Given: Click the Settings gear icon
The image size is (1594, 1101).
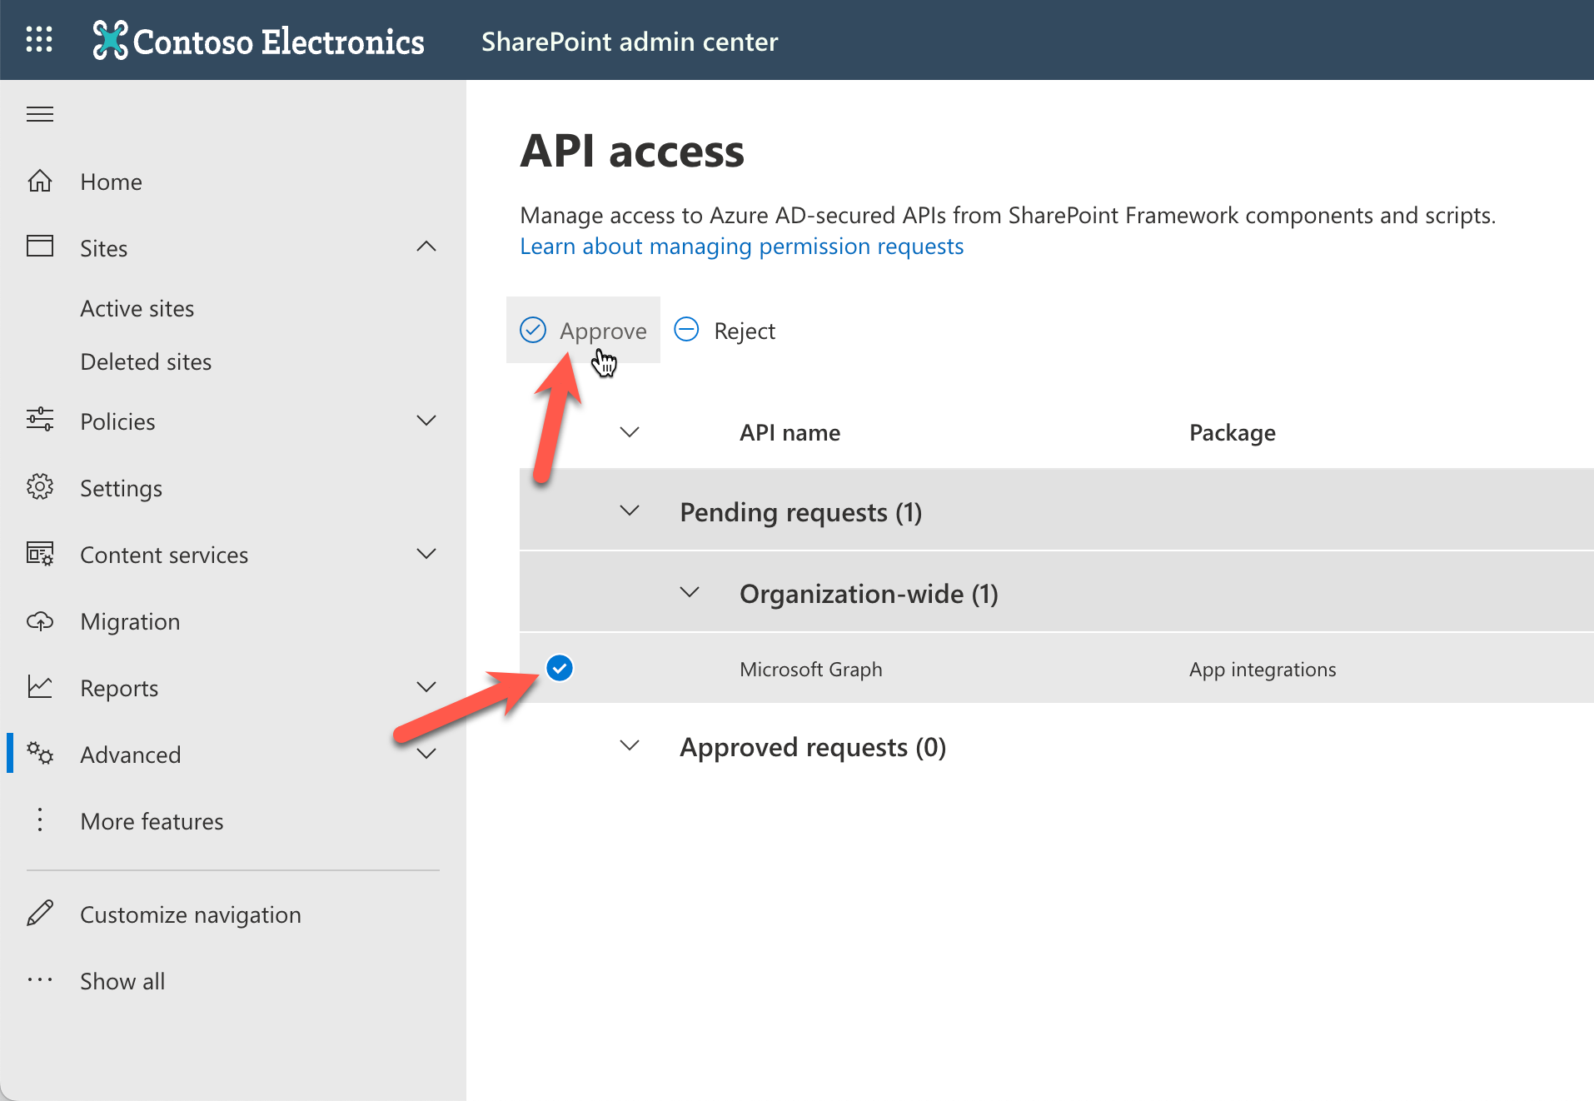Looking at the screenshot, I should tap(40, 487).
